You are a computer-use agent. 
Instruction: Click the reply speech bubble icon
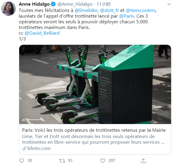point(22,160)
